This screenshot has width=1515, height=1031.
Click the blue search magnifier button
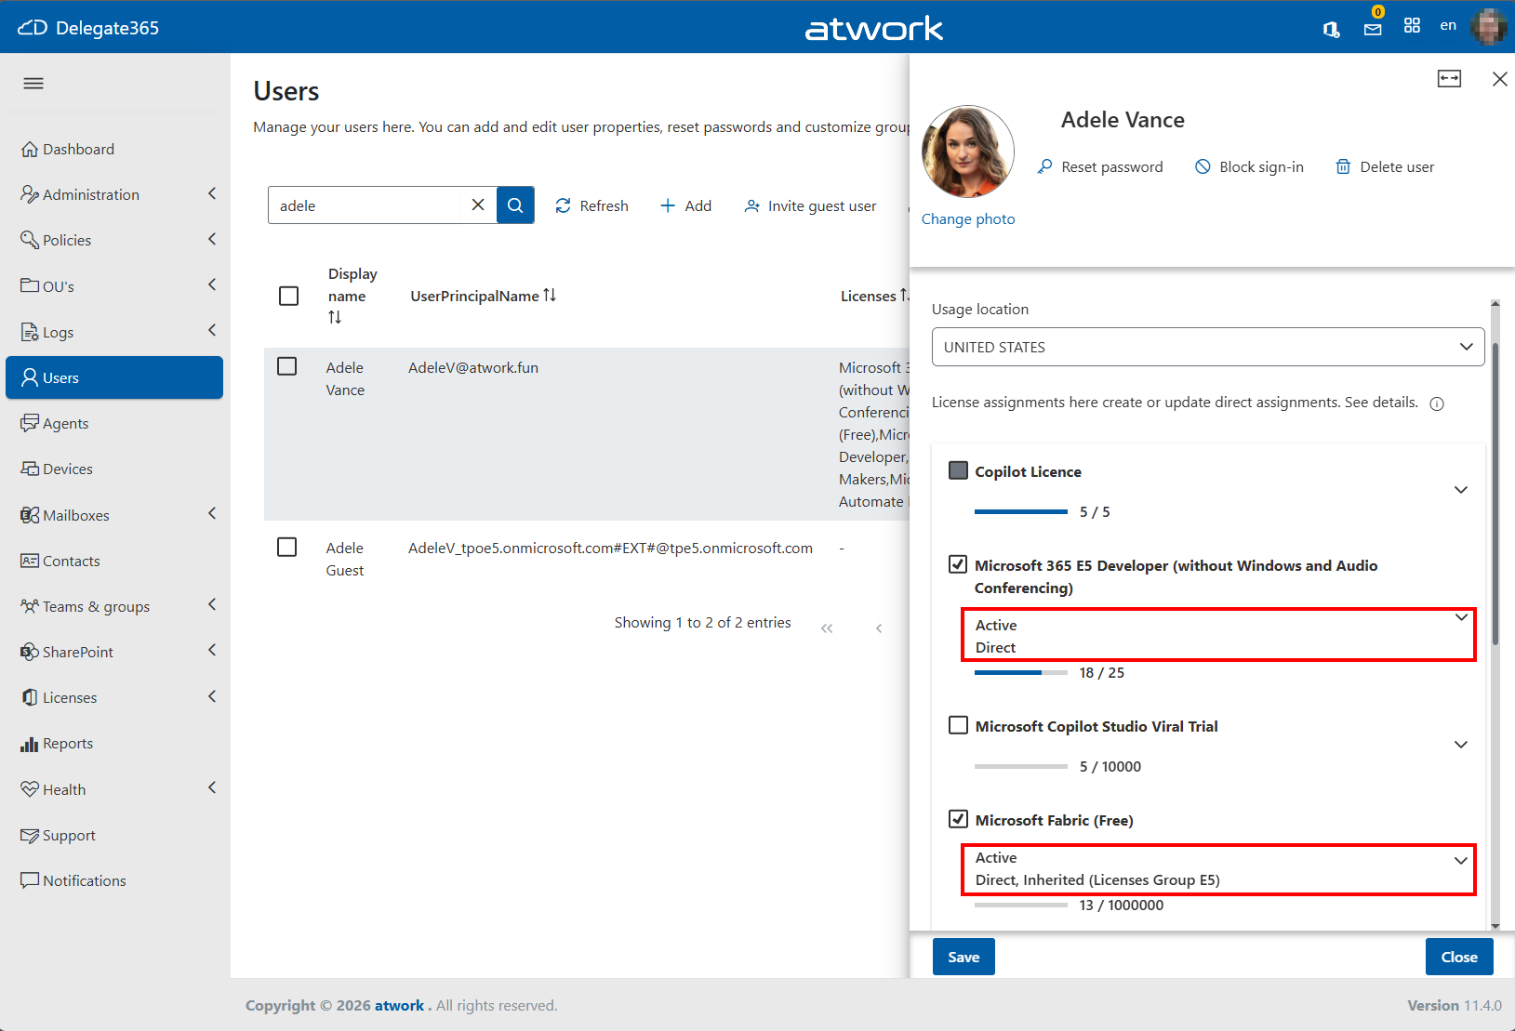point(515,205)
